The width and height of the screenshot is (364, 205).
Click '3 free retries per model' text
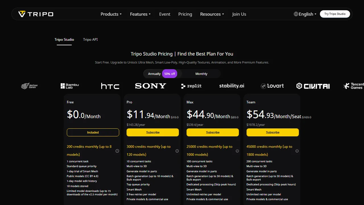(x=141, y=194)
